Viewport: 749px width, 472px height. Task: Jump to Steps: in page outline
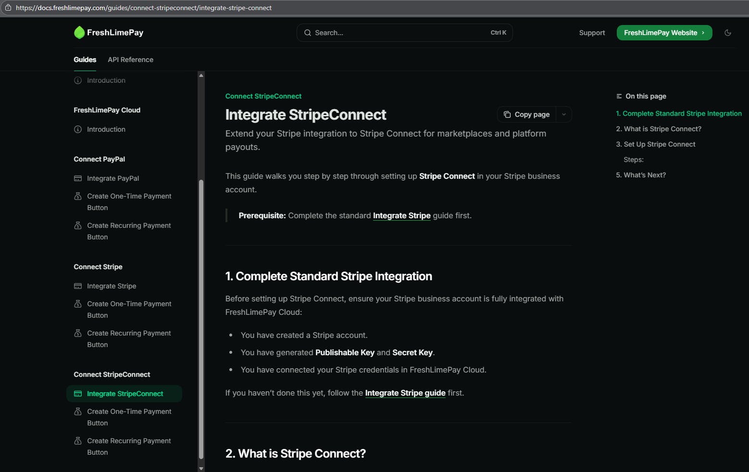pyautogui.click(x=634, y=160)
